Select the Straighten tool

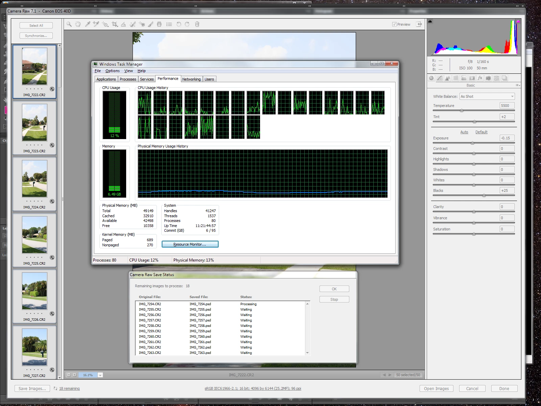click(x=123, y=24)
